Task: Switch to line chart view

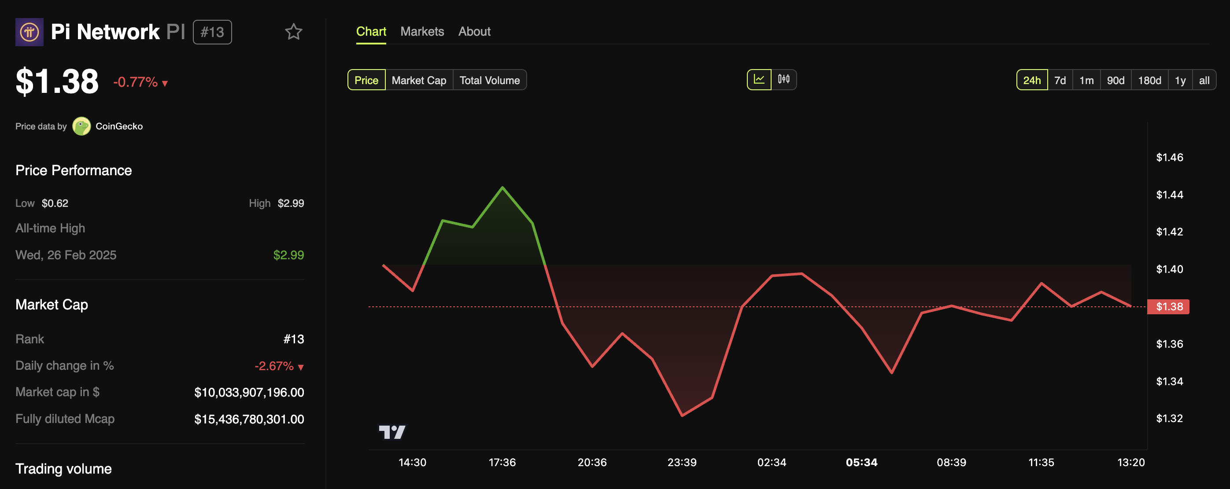Action: coord(759,80)
